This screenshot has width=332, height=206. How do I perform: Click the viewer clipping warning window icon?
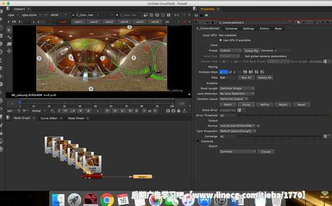(146, 15)
